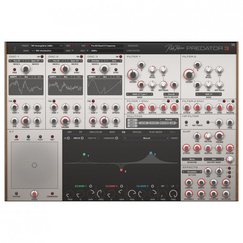Open Amp Distort Mode Atan selector
Image resolution: width=243 pixels, height=243 pixels.
click(214, 159)
